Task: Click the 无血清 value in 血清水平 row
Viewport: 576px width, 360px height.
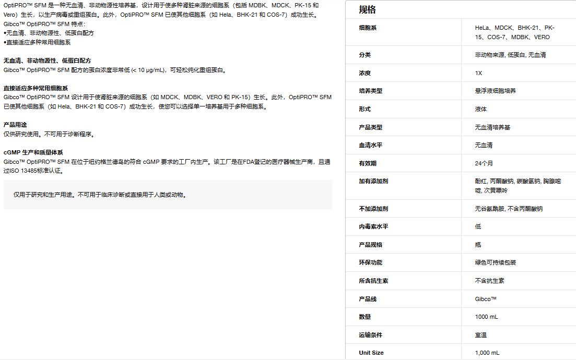Action: pyautogui.click(x=484, y=146)
